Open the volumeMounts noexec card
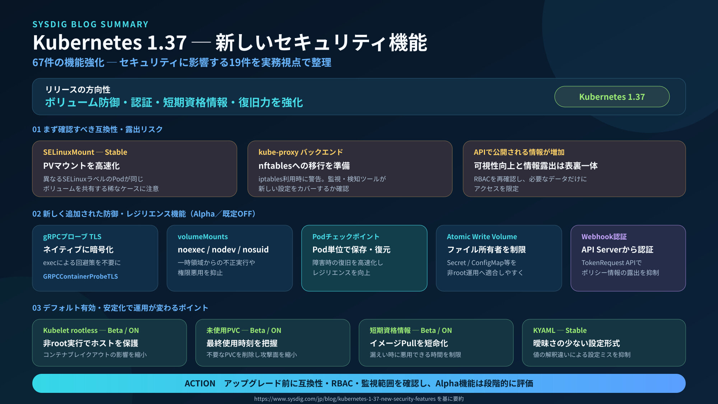The height and width of the screenshot is (404, 718). tap(230, 258)
